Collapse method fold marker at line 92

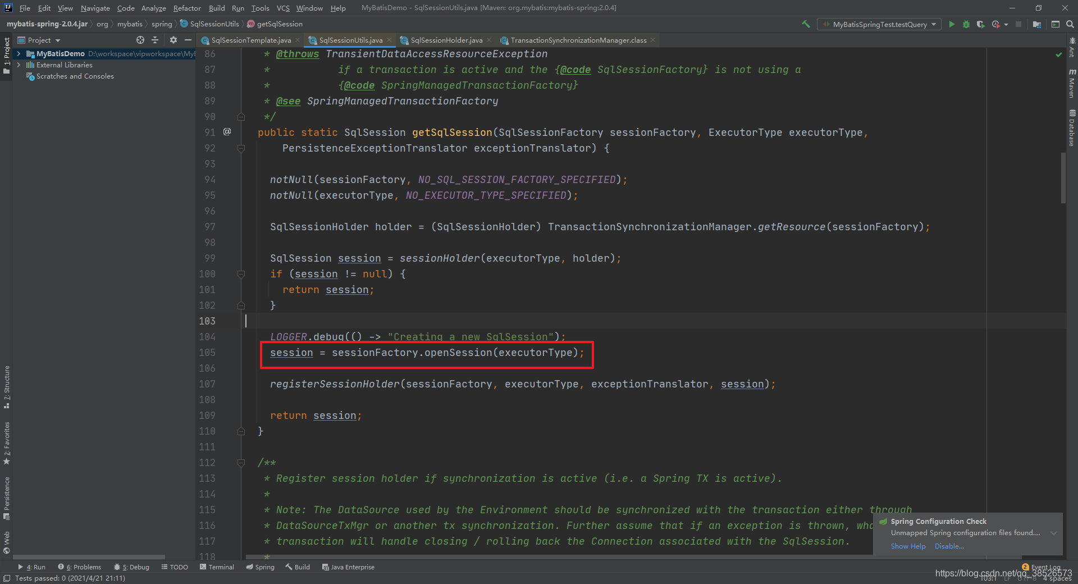point(241,148)
